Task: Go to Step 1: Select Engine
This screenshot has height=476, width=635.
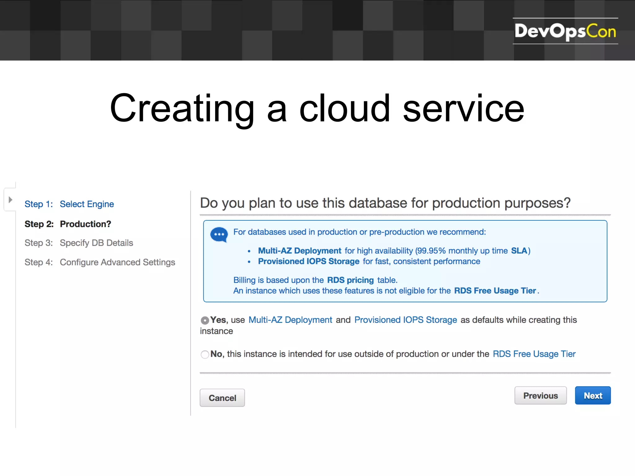Action: point(69,204)
